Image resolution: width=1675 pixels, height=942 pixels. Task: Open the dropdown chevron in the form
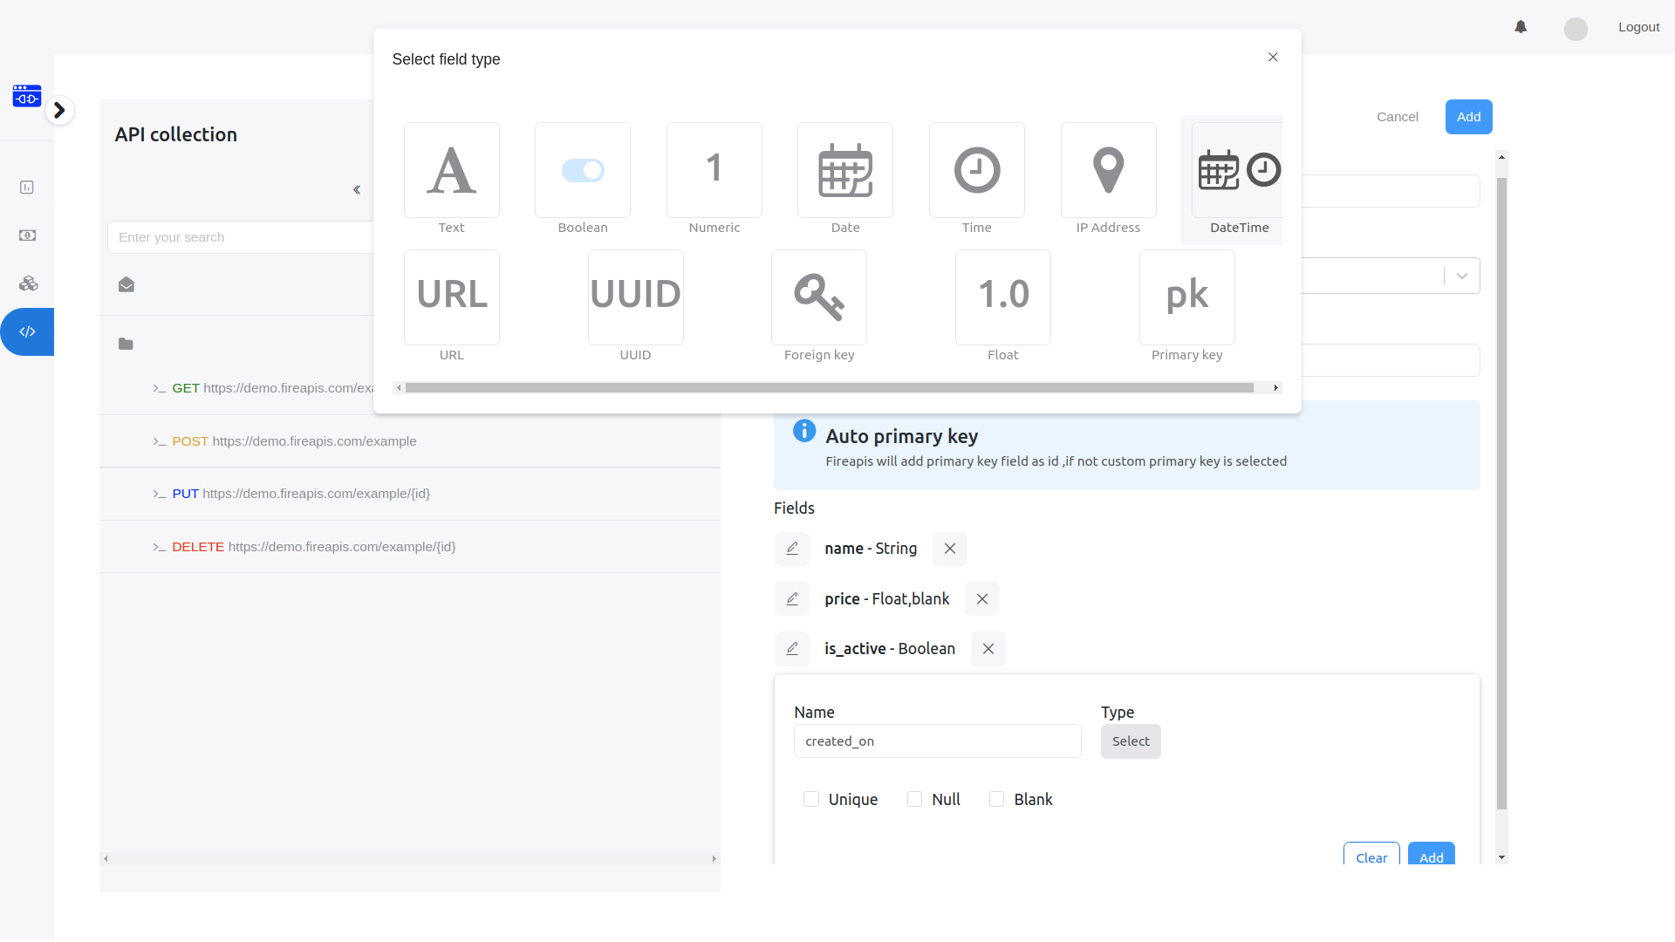point(1462,276)
